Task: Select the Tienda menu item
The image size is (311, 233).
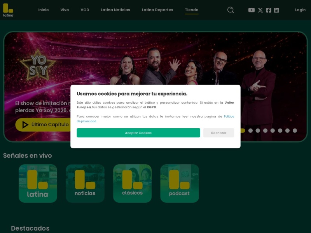Action: pyautogui.click(x=192, y=10)
